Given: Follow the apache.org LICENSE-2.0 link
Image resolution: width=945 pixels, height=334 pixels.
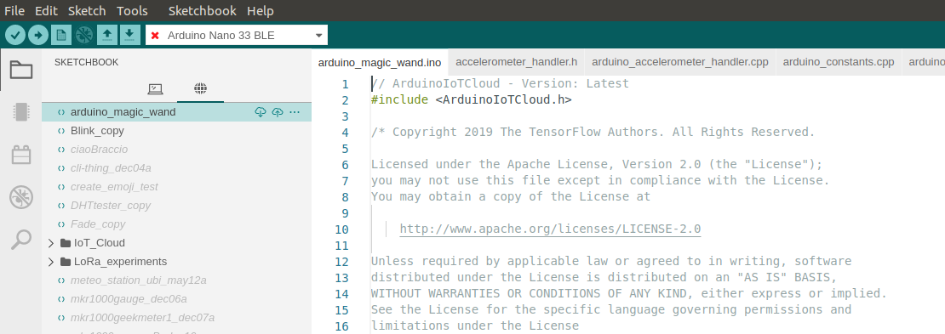Looking at the screenshot, I should (550, 229).
